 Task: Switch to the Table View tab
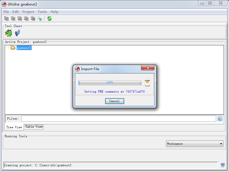point(34,127)
